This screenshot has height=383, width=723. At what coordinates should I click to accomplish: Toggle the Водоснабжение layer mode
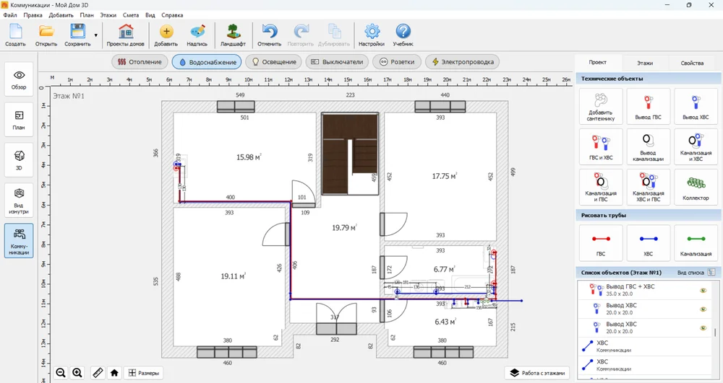coord(207,62)
